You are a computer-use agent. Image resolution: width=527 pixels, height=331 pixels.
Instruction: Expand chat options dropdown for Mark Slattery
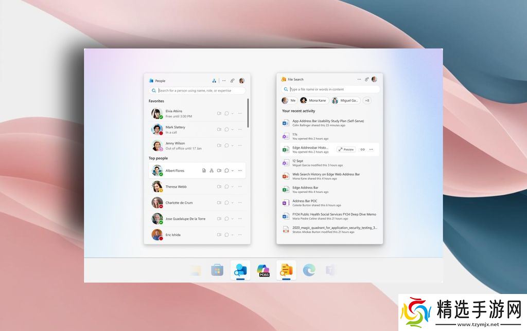pyautogui.click(x=232, y=130)
